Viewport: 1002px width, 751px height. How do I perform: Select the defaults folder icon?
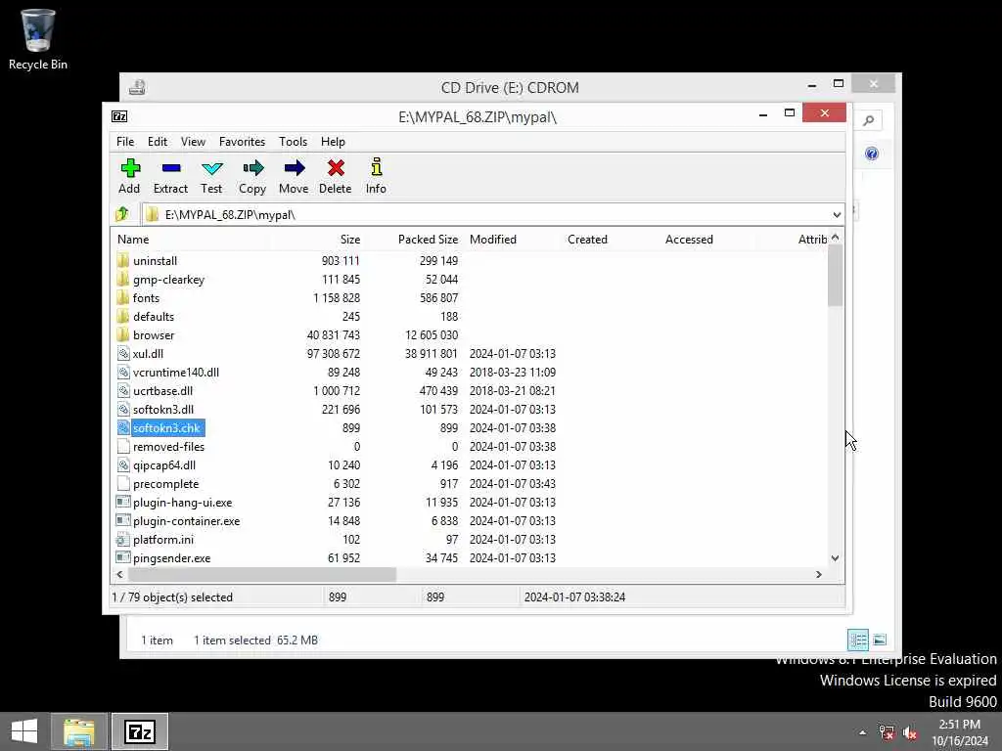tap(123, 316)
